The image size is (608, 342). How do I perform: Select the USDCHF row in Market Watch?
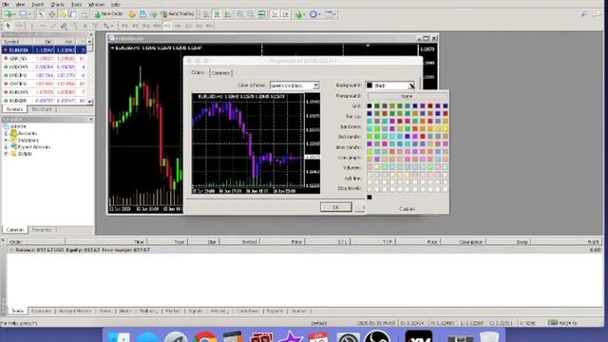pos(45,66)
